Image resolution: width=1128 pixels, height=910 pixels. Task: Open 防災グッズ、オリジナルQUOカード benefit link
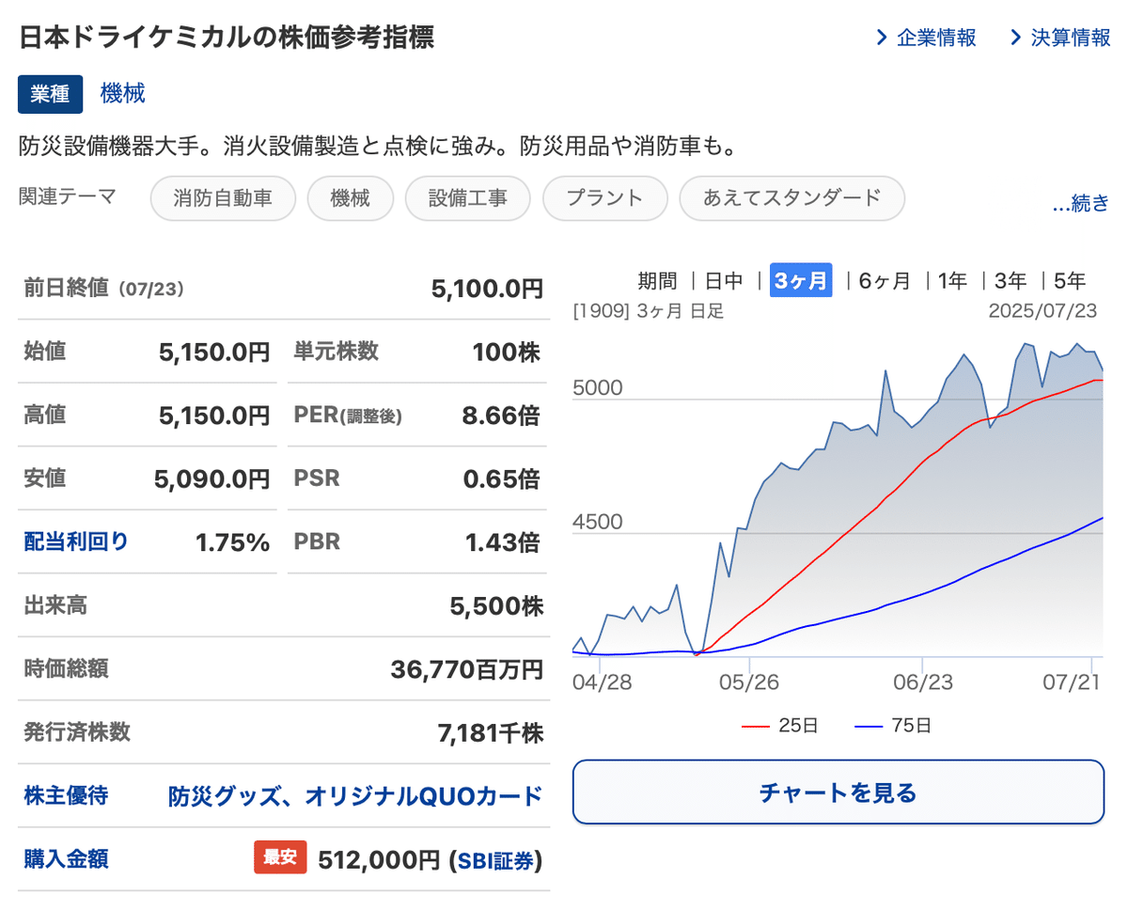pyautogui.click(x=355, y=796)
